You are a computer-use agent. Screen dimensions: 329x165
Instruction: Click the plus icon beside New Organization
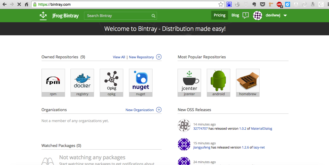(159, 110)
